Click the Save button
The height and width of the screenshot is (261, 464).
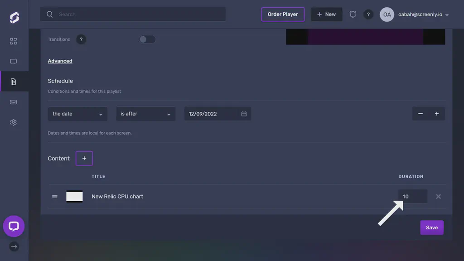coord(431,227)
